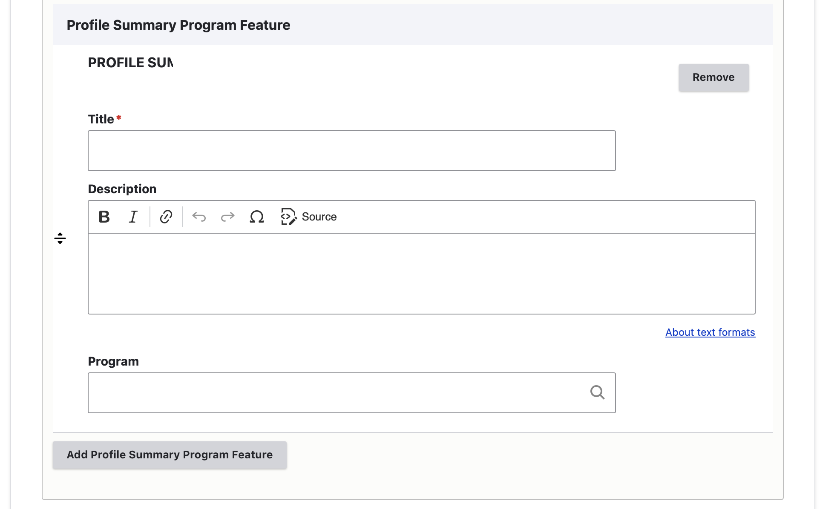Click the Title field label
This screenshot has width=840, height=509.
coord(101,119)
